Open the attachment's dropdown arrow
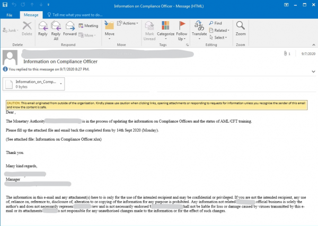 click(60, 84)
